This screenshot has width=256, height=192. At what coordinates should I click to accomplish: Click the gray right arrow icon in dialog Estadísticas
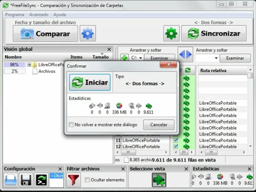click(x=139, y=106)
